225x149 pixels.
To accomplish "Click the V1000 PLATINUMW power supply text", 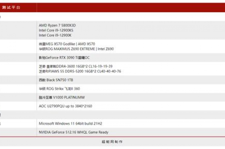I will coord(62,98).
